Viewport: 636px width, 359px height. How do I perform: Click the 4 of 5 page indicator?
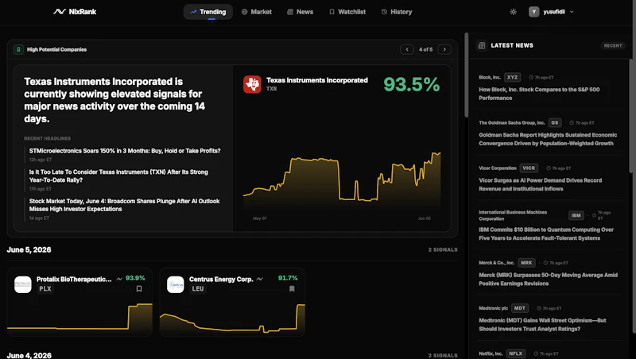pyautogui.click(x=425, y=49)
